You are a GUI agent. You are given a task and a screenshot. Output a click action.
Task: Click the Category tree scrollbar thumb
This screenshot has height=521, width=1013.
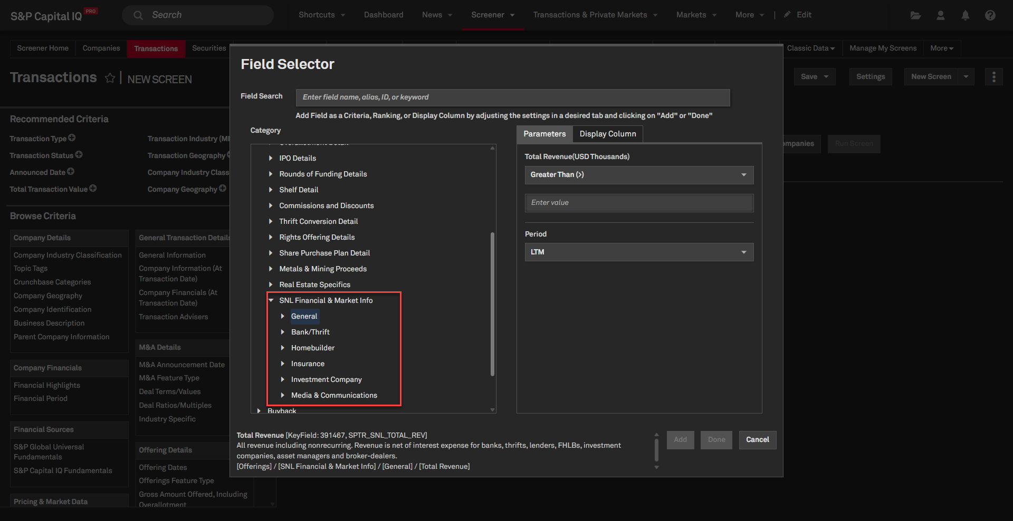[492, 304]
